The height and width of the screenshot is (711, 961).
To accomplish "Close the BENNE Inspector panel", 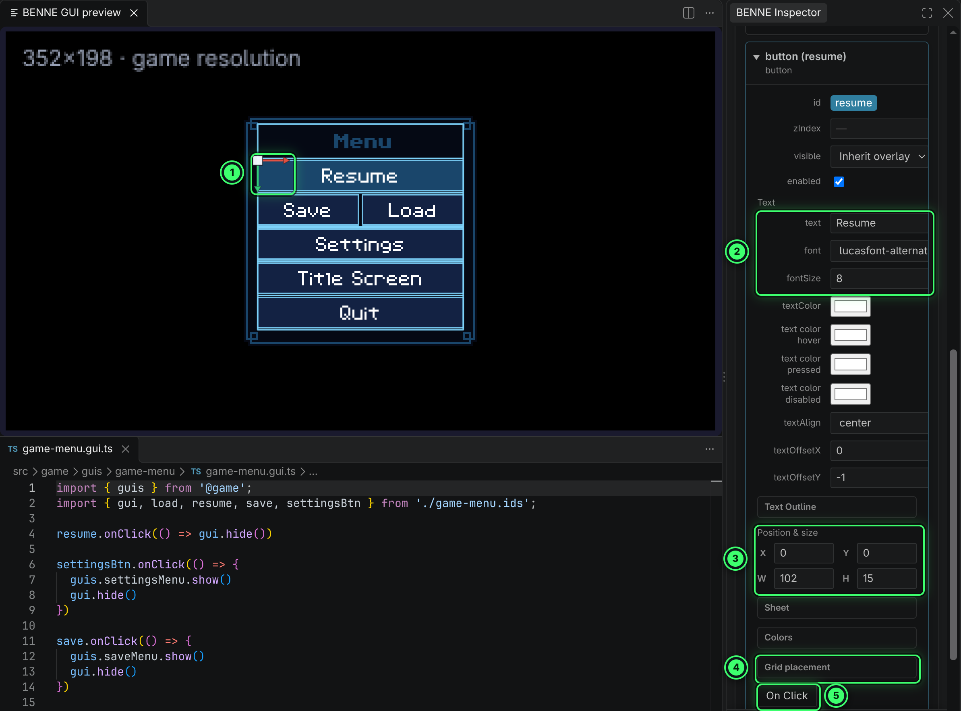I will coord(948,13).
